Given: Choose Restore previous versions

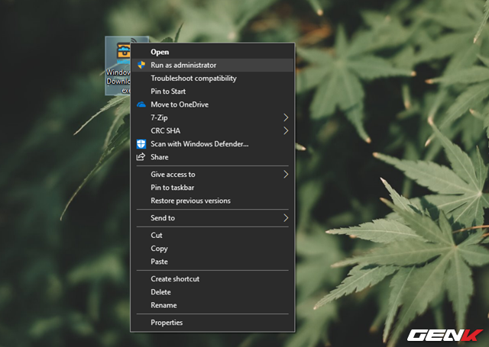Looking at the screenshot, I should [212, 201].
